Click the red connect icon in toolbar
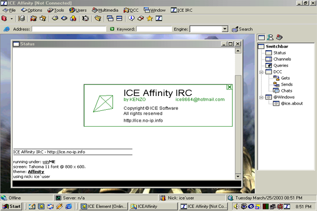The image size is (317, 211). [4, 18]
